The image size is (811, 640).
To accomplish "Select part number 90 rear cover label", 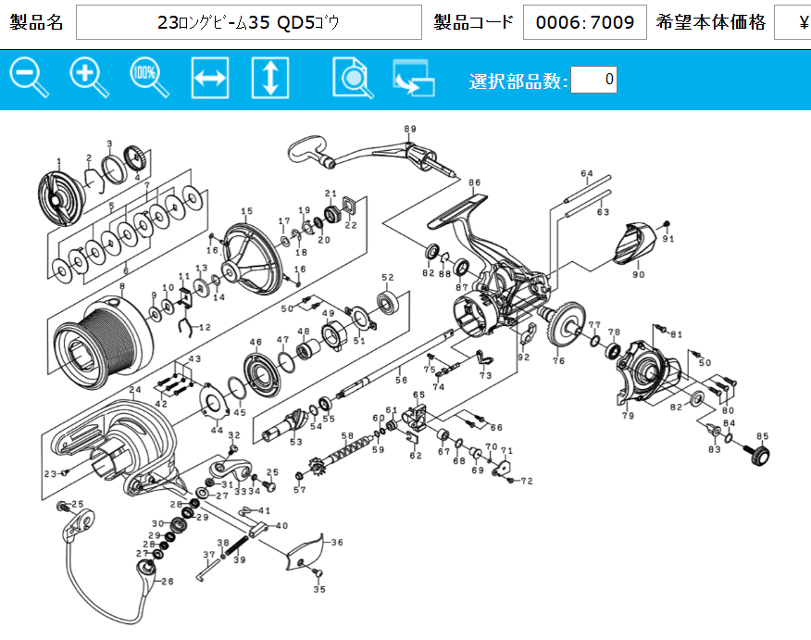I will 639,275.
